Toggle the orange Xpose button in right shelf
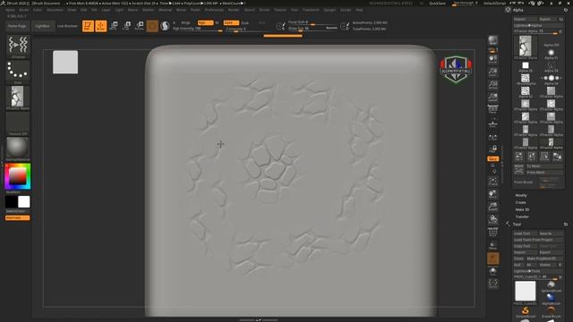Screen dimensions: 573x322 [x=493, y=159]
